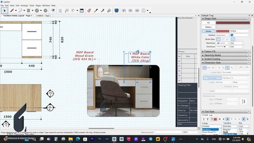Go to Next Page icon

(x=137, y=11)
